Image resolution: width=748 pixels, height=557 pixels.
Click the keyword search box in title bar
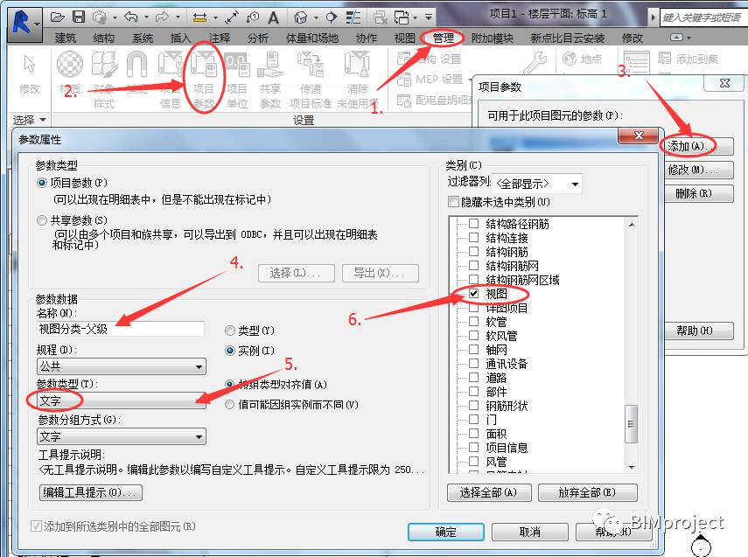tap(703, 17)
